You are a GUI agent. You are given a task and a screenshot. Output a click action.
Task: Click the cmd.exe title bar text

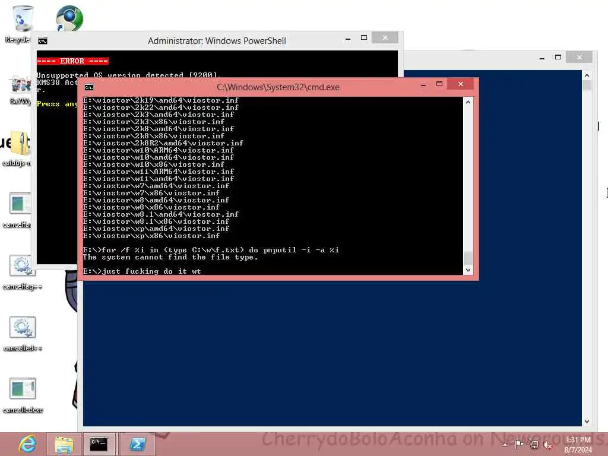click(278, 87)
